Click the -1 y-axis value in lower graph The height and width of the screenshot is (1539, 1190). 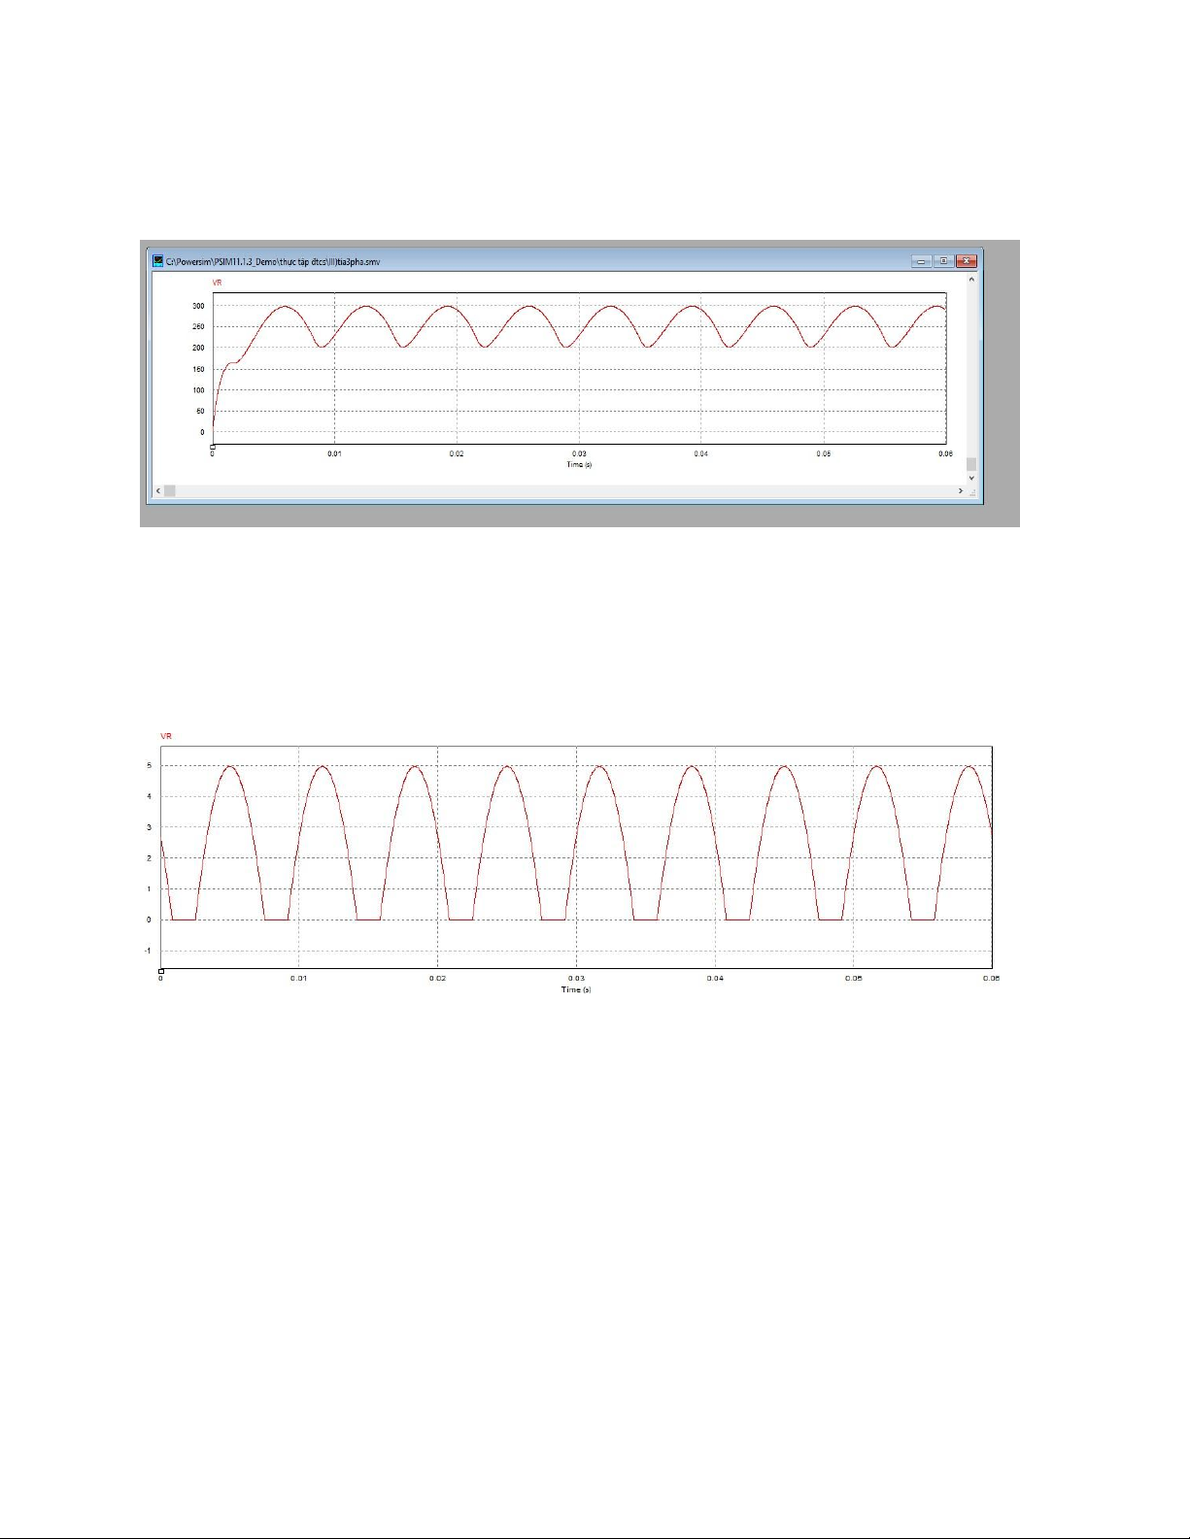point(148,951)
